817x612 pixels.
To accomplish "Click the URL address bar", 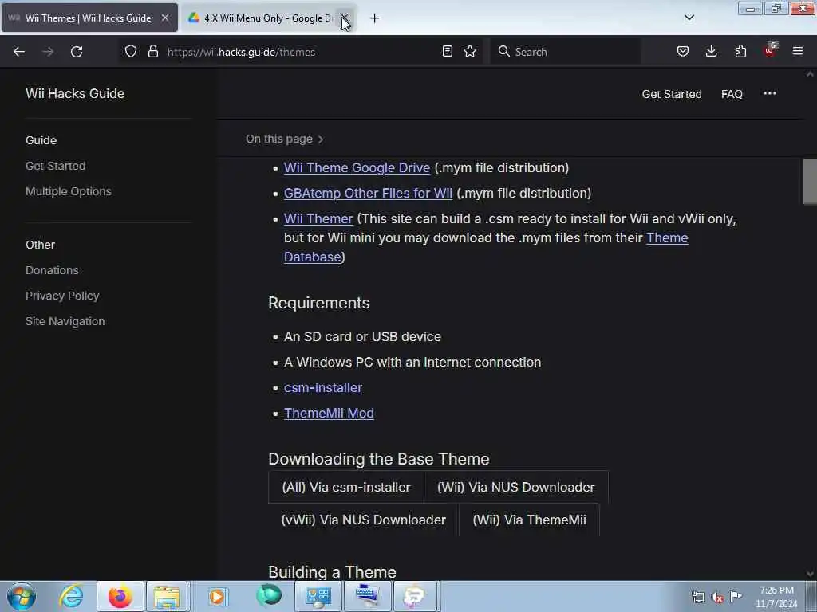I will click(x=300, y=52).
